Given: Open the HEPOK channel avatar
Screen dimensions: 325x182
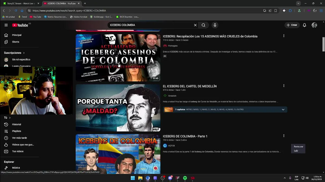Looking at the screenshot, I should [x=165, y=146].
